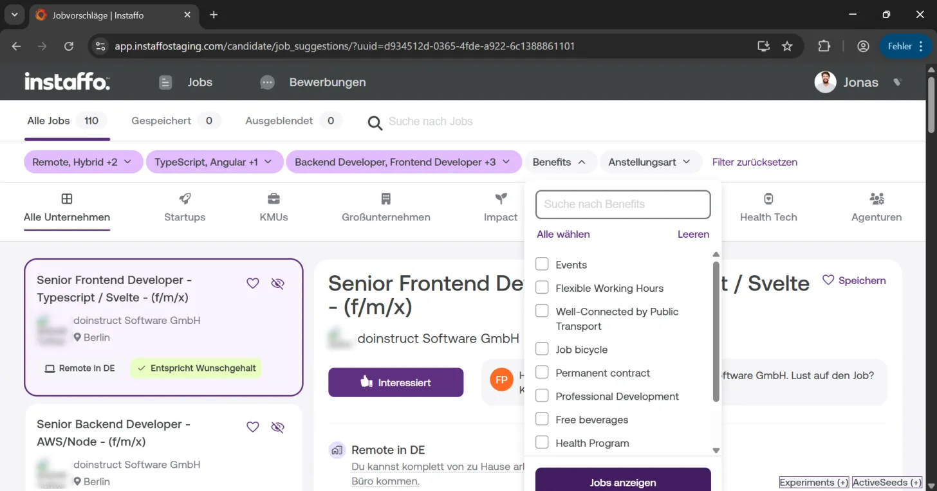Bookmark this page with star icon
Screen dimensions: 937x491
(x=787, y=46)
